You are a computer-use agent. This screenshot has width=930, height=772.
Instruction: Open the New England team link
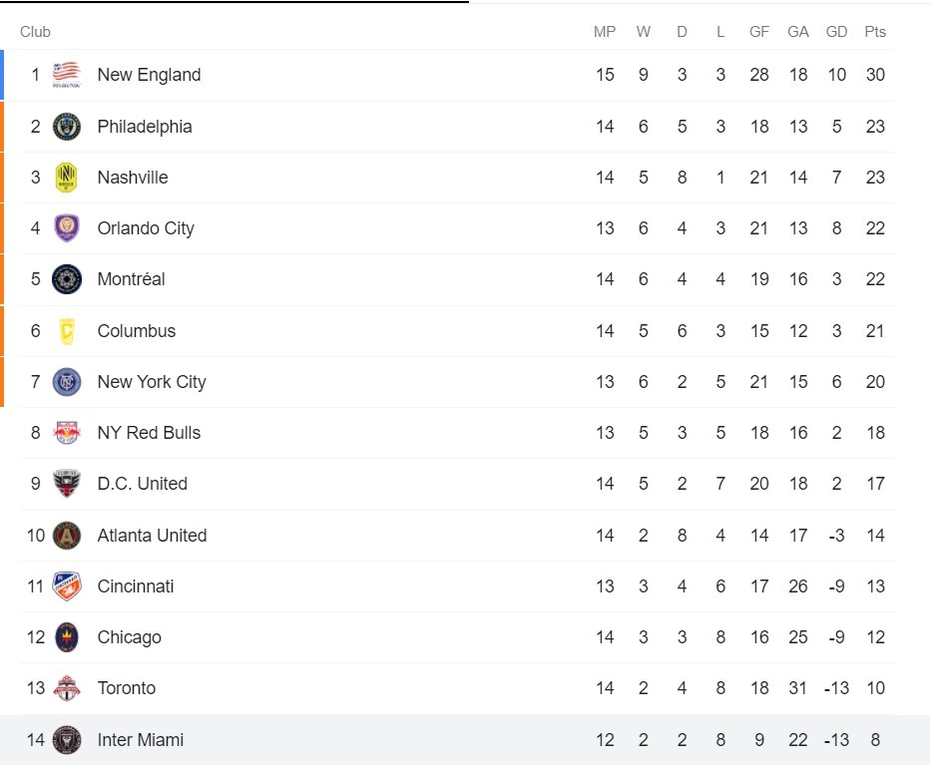click(149, 75)
